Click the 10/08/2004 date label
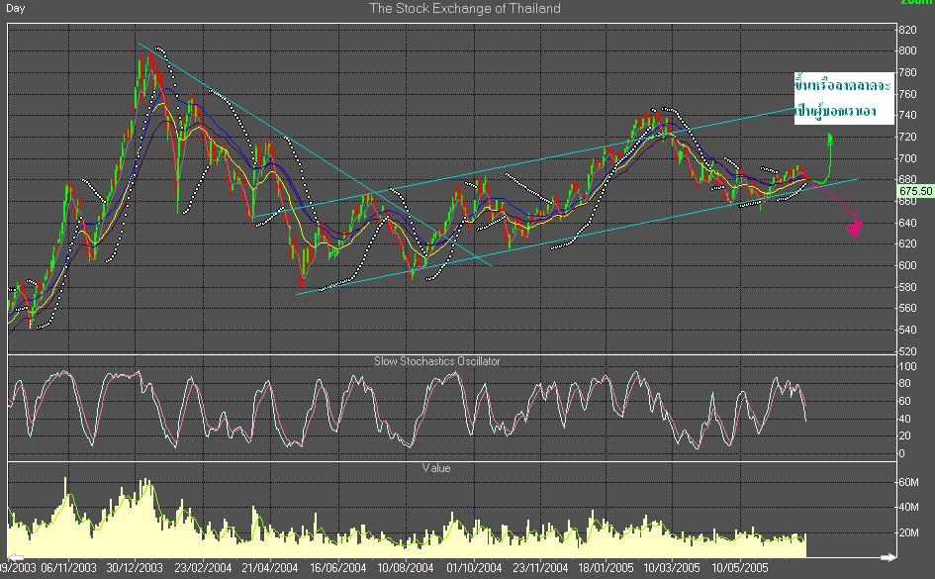The width and height of the screenshot is (935, 579). coord(406,568)
